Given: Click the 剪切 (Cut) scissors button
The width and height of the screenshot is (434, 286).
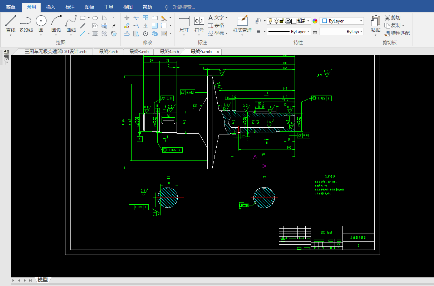Looking at the screenshot, I should point(392,18).
